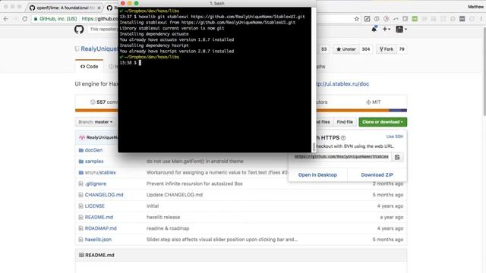
Task: Toggle the Clone or download dropdown
Action: [383, 122]
